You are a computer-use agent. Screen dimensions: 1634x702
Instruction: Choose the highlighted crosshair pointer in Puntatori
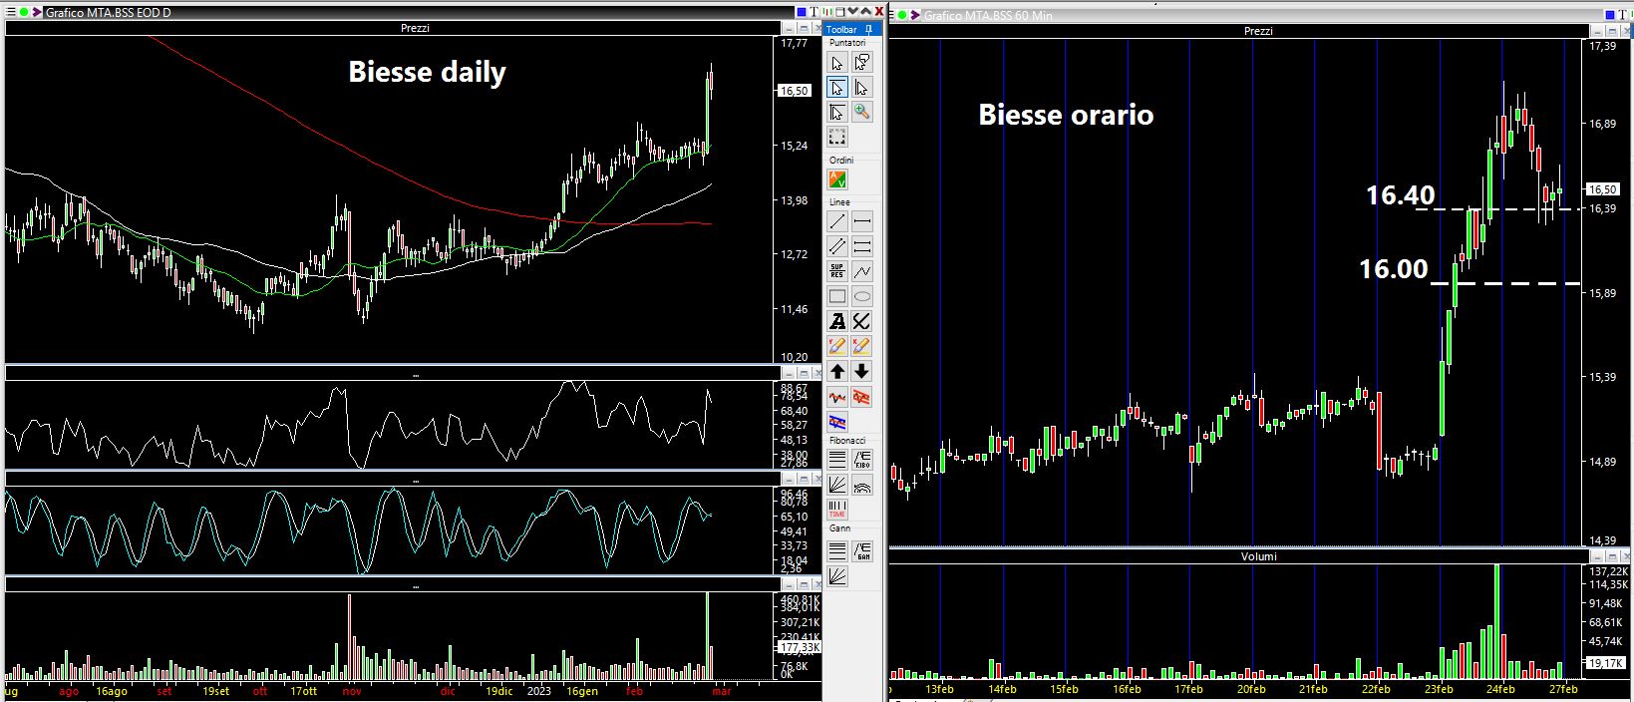tap(837, 88)
